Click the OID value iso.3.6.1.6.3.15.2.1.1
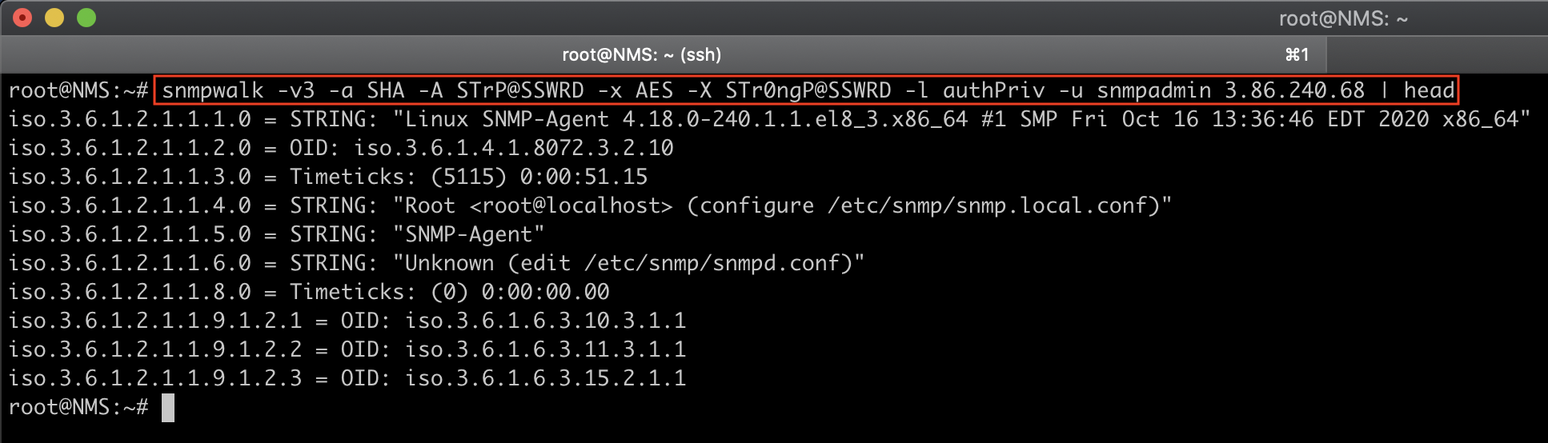Image resolution: width=1548 pixels, height=443 pixels. [546, 378]
